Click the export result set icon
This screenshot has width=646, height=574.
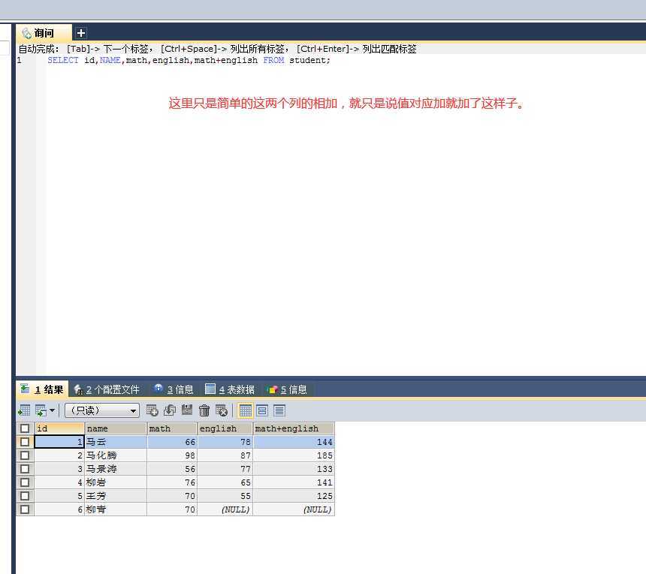coord(24,410)
